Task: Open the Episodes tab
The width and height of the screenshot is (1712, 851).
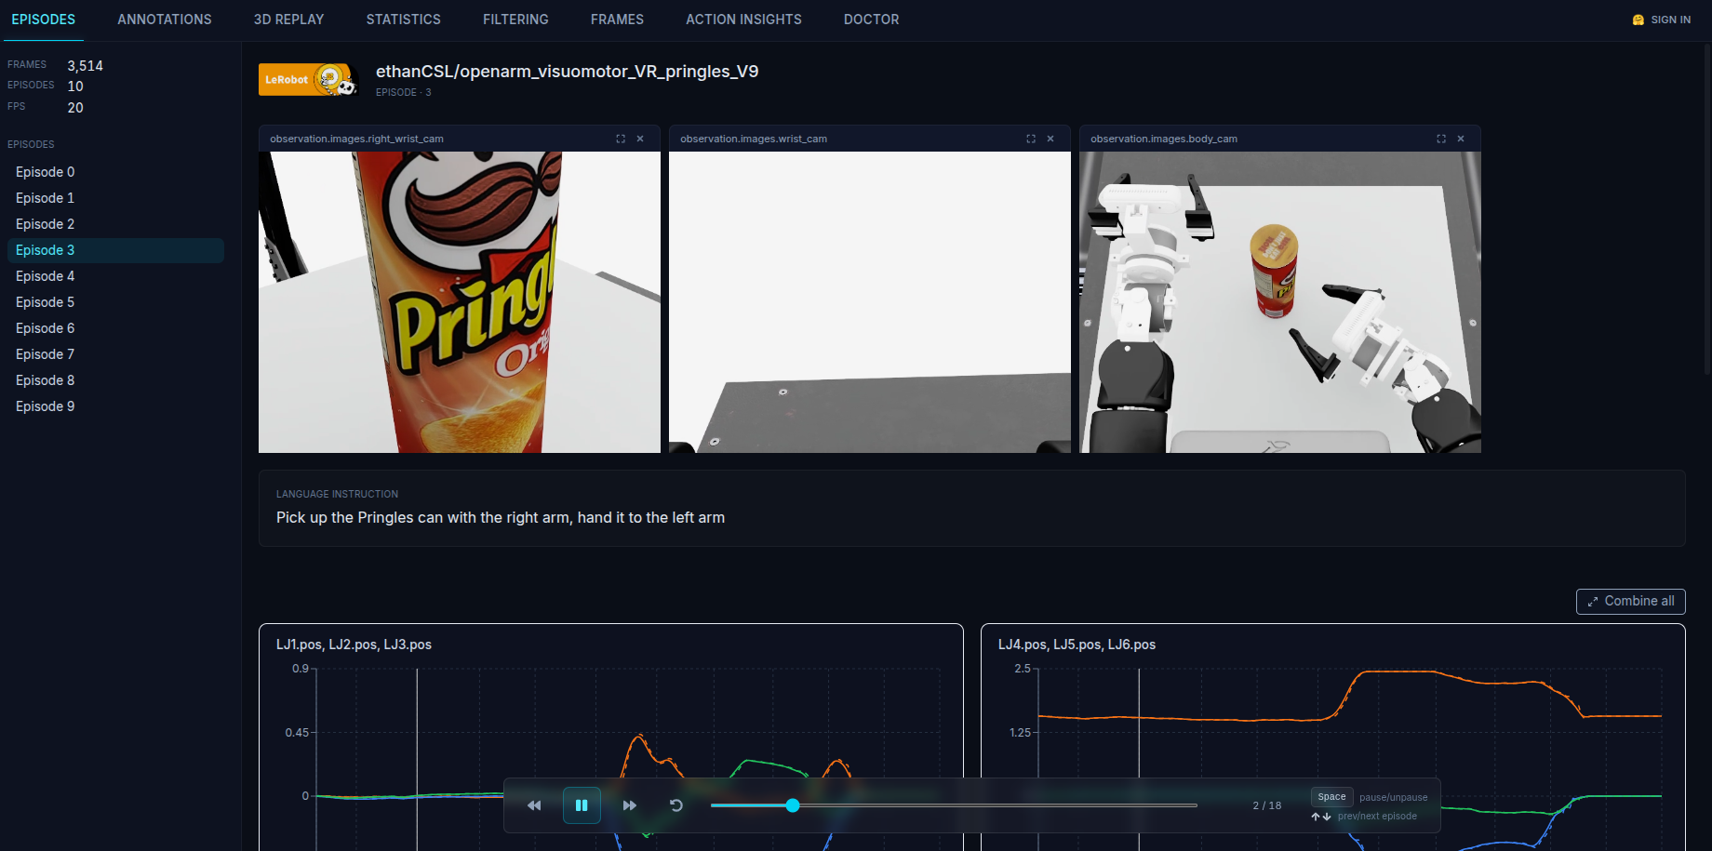Action: pos(44,20)
